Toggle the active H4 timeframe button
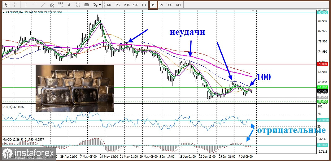The height and width of the screenshot is (161, 331). click(153, 5)
